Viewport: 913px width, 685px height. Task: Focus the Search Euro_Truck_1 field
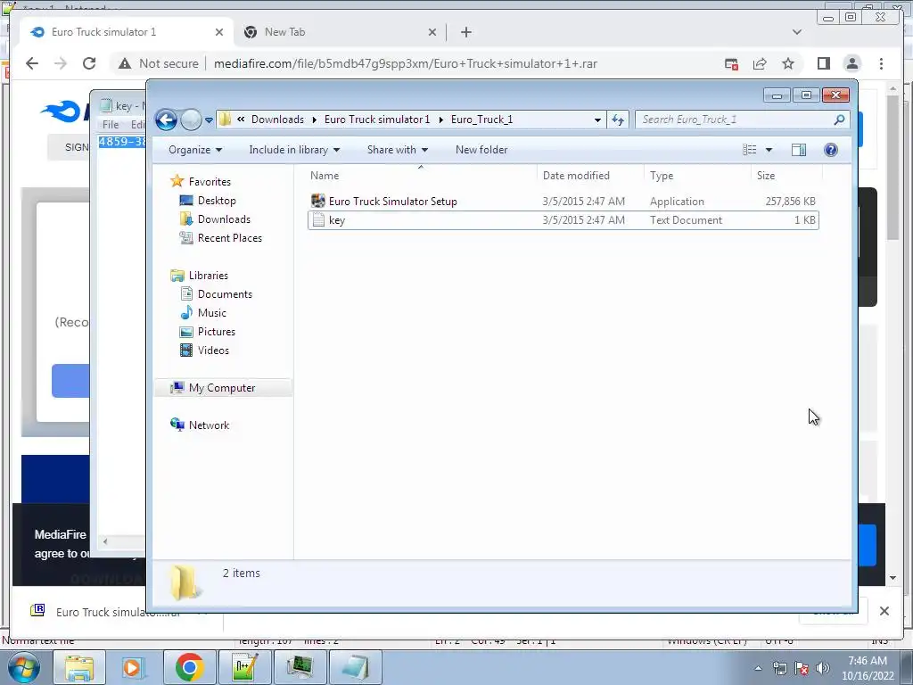[736, 120]
